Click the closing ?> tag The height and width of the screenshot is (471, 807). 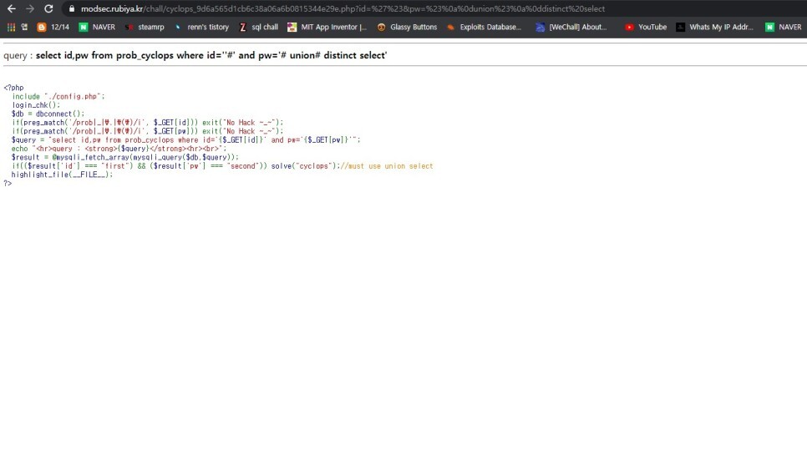[8, 183]
